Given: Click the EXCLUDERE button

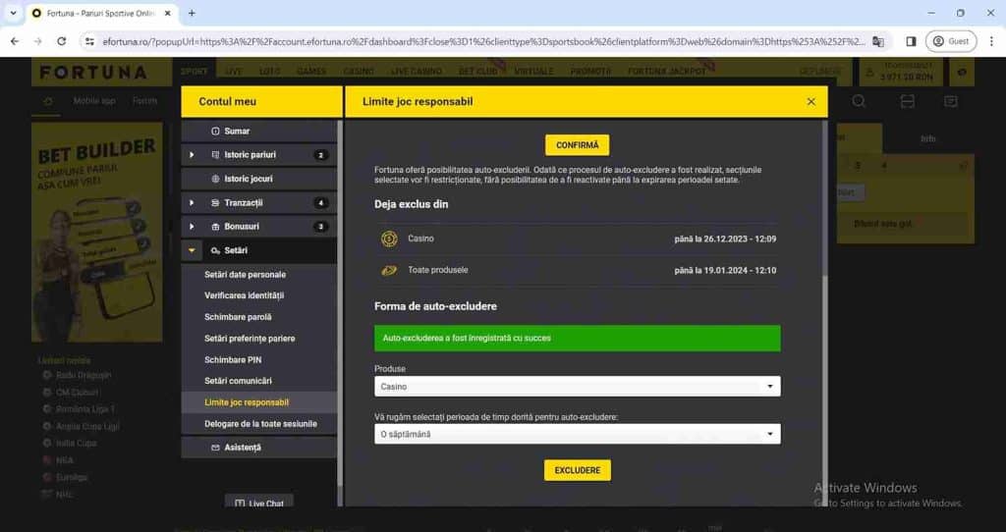Looking at the screenshot, I should click(x=578, y=470).
